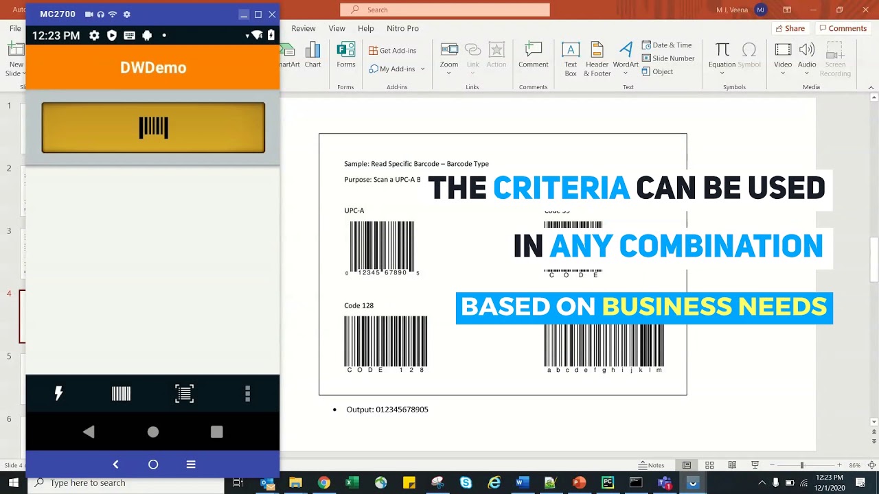Open Google Chrome from the taskbar

click(x=323, y=483)
